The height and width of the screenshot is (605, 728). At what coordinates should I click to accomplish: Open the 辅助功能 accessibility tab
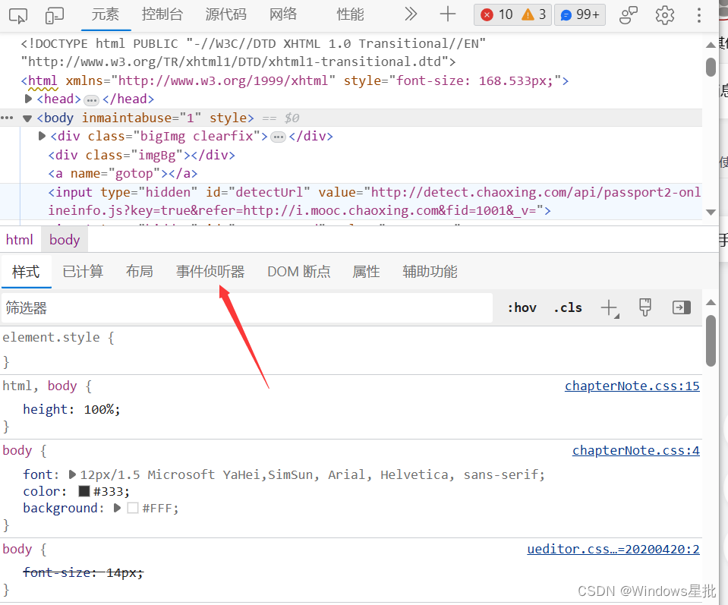tap(430, 272)
